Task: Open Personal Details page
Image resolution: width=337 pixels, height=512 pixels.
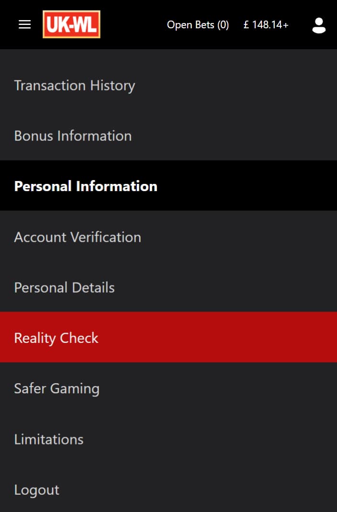Action: click(x=168, y=287)
